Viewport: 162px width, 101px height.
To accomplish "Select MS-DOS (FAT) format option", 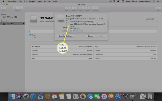I will pyautogui.click(x=76, y=29).
